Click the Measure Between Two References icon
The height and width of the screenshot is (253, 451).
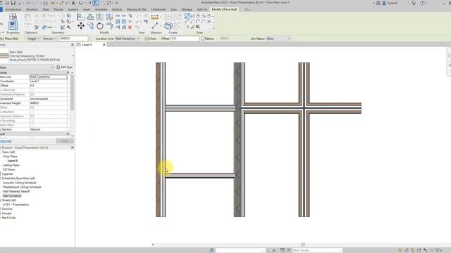155,26
